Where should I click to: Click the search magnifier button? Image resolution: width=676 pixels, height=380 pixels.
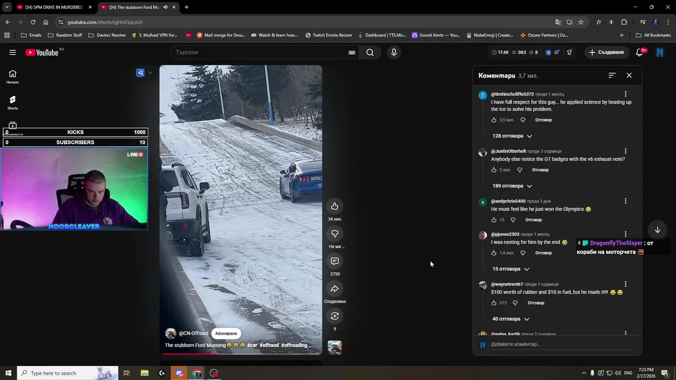pos(370,52)
